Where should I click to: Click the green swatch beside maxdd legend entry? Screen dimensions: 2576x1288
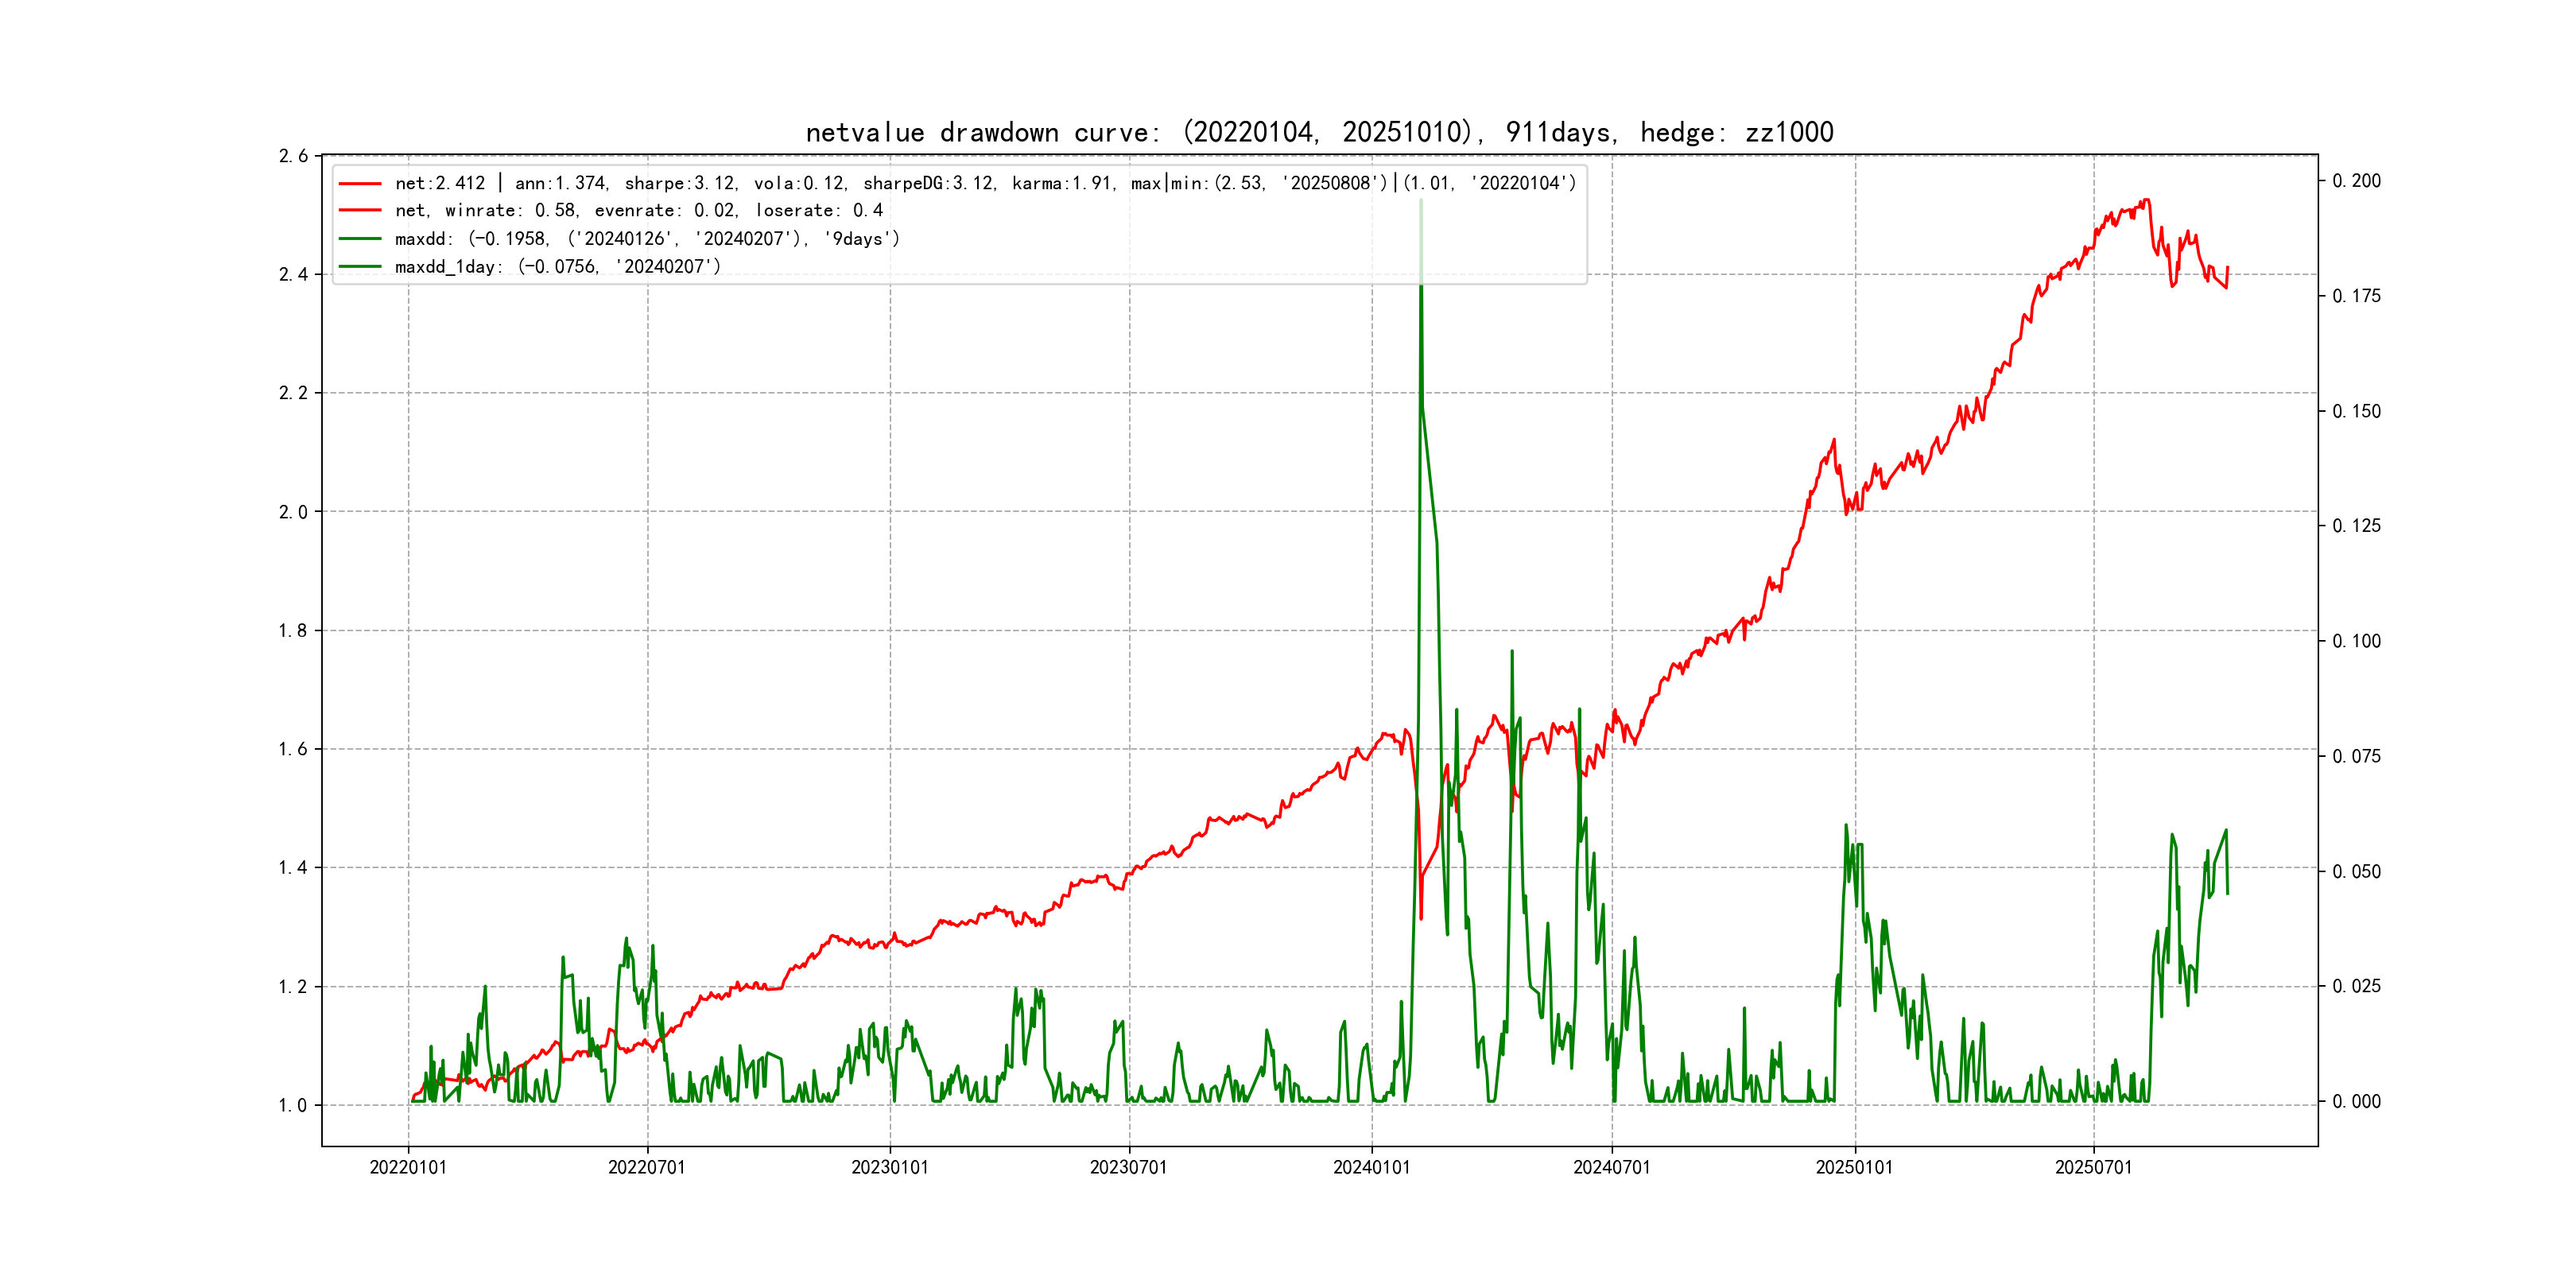[x=360, y=239]
